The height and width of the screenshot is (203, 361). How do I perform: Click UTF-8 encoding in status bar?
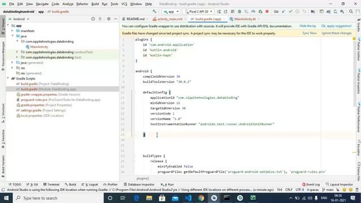[300, 190]
